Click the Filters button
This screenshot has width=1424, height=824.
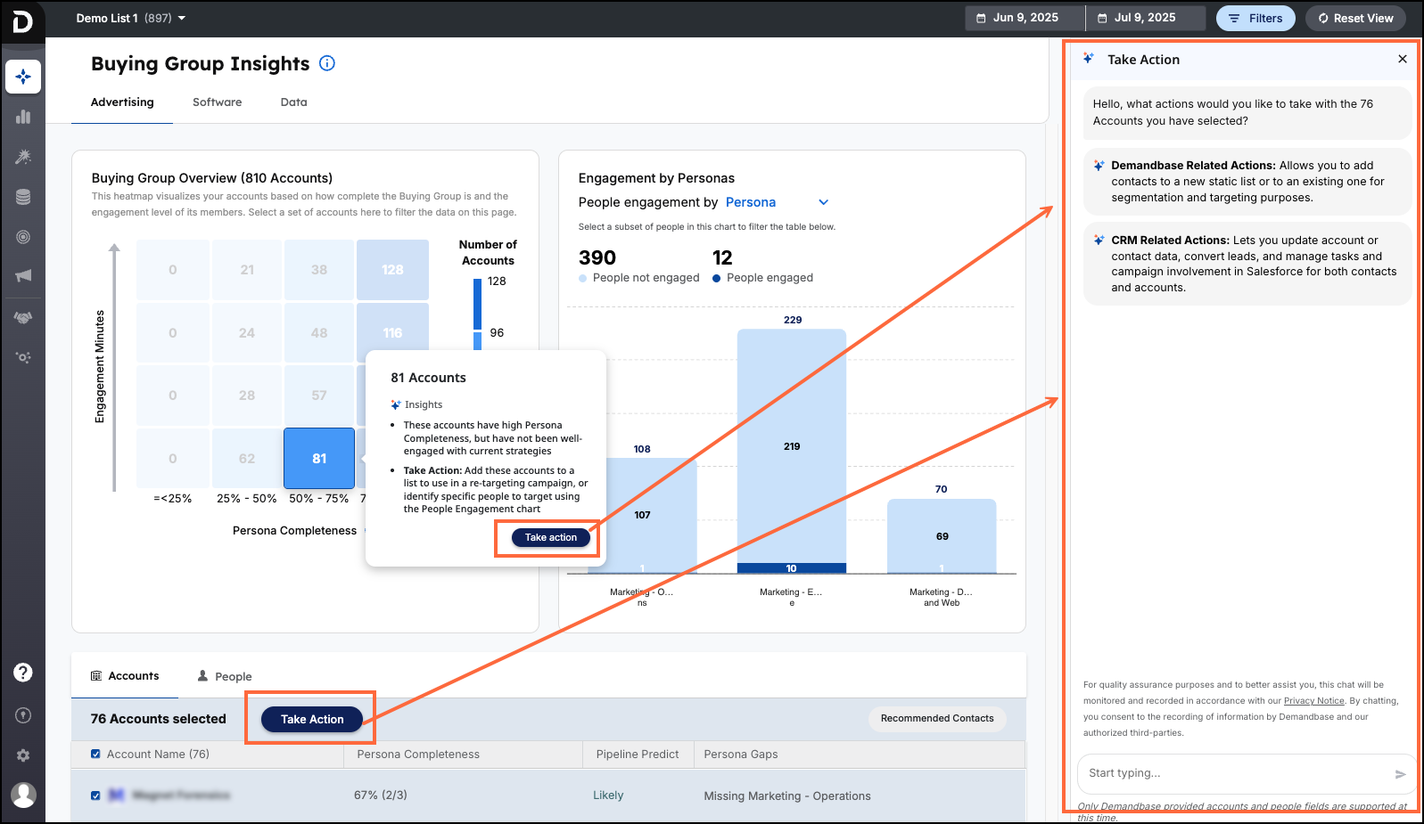coord(1255,18)
